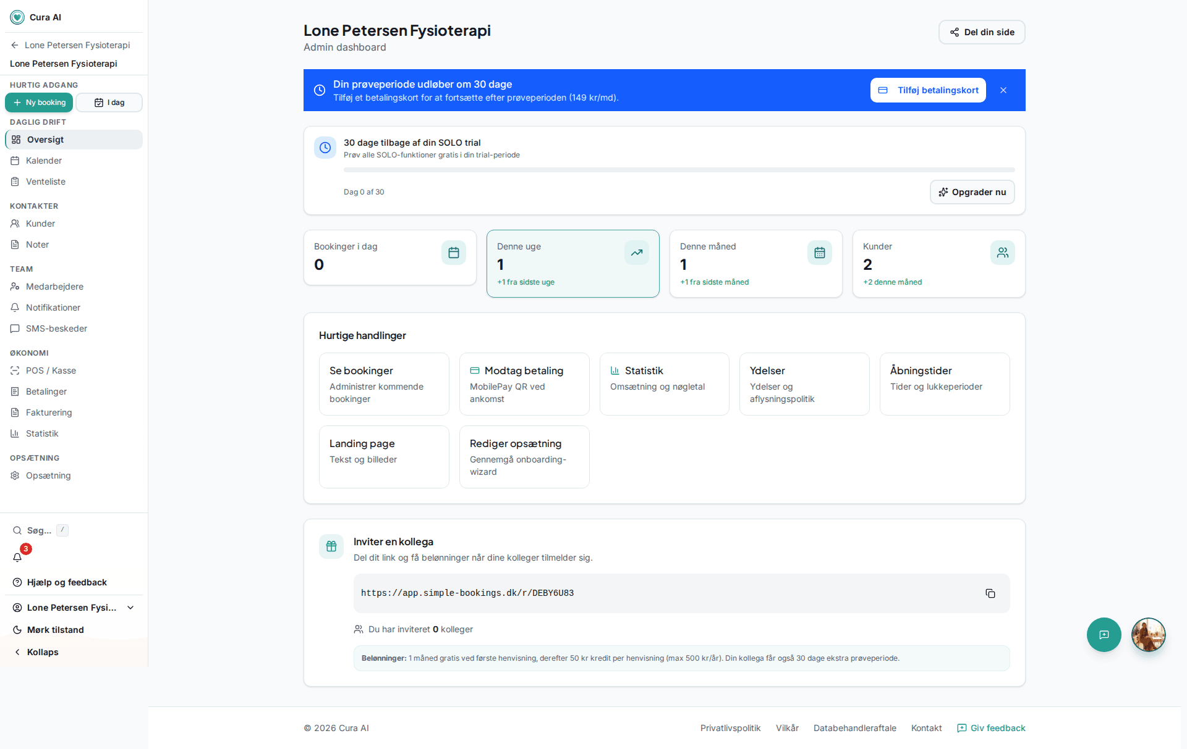Open the Åbningstider quick action
The image size is (1187, 749).
(x=945, y=384)
